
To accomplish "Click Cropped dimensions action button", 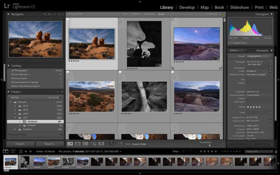I will (271, 129).
